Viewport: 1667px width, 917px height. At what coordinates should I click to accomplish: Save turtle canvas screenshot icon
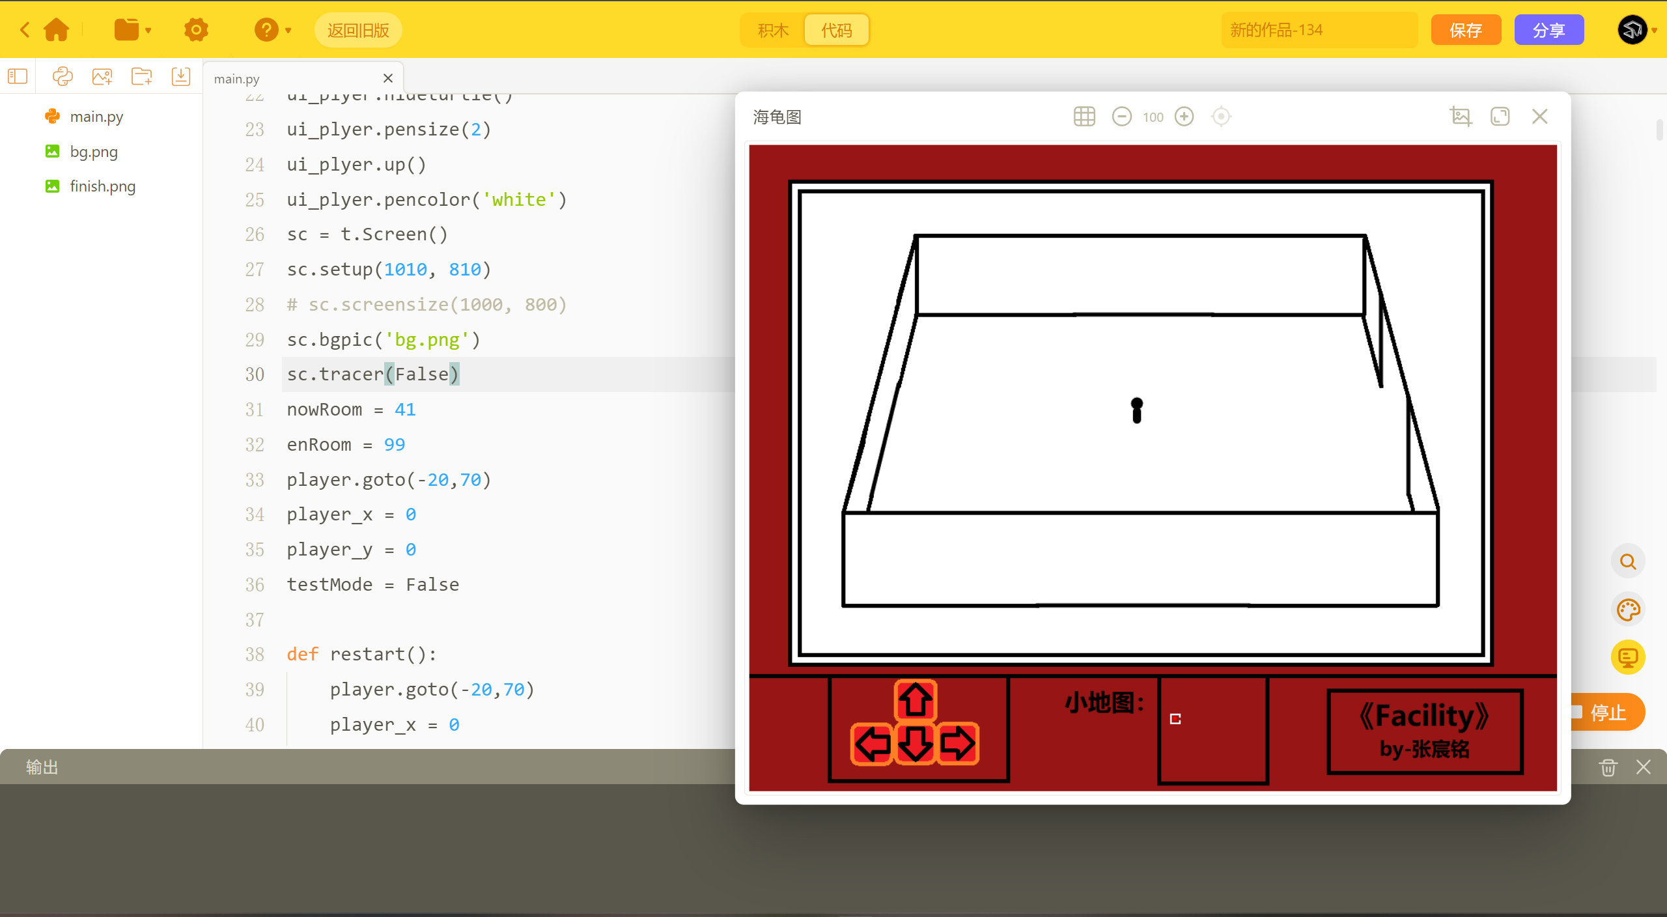click(x=1461, y=117)
